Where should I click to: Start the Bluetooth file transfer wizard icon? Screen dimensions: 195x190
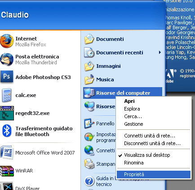[x=7, y=131]
